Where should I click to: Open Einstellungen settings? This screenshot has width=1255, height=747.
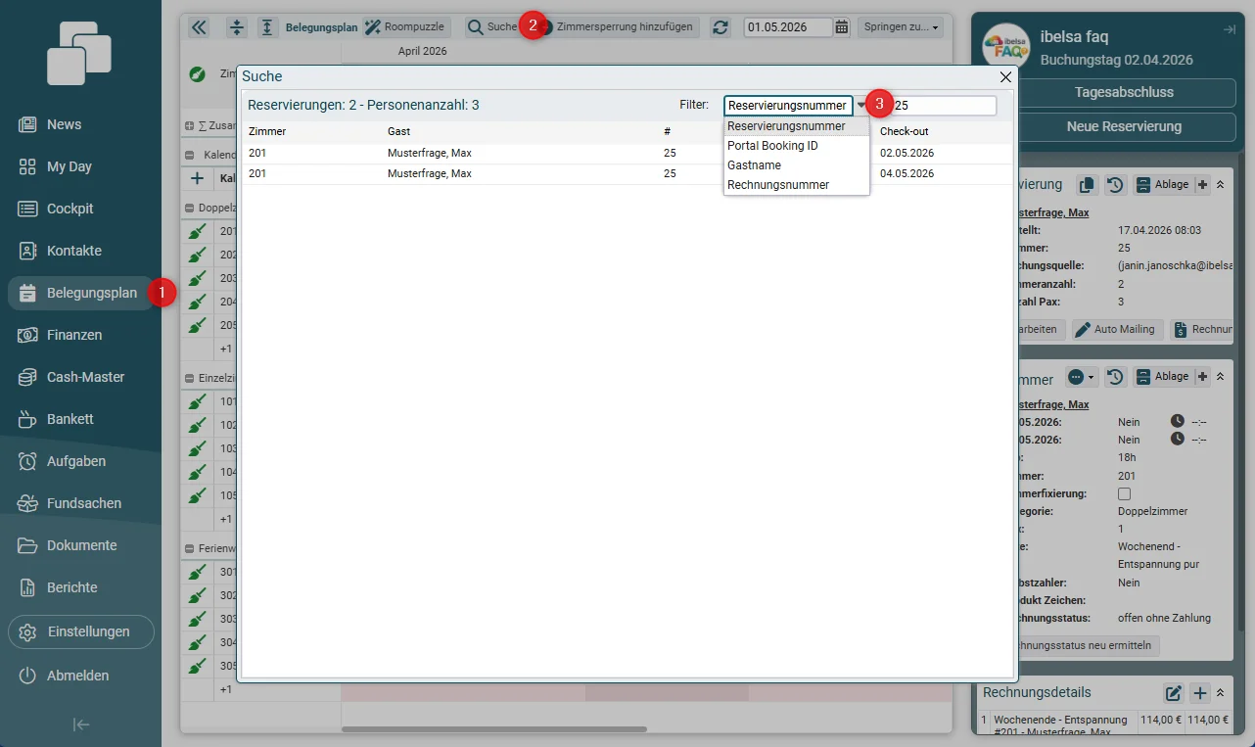point(81,631)
